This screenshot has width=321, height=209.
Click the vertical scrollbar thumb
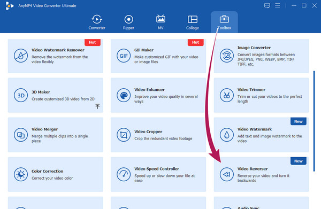[314, 121]
